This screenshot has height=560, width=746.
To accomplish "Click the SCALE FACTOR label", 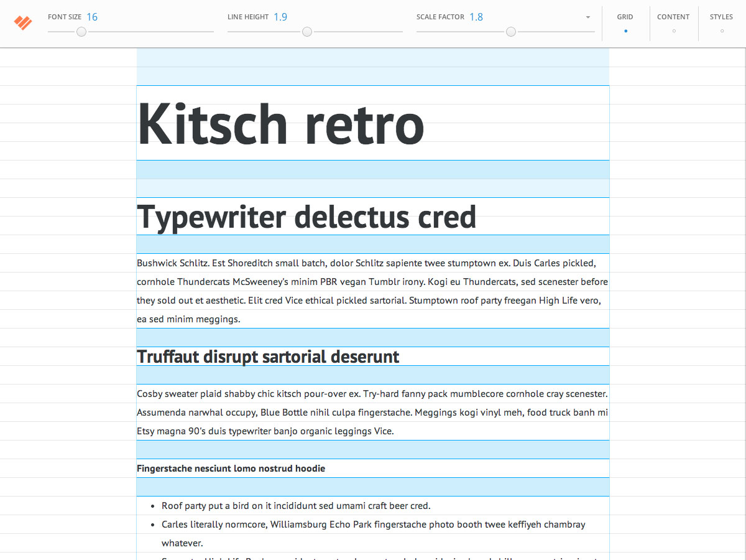I will click(x=440, y=17).
